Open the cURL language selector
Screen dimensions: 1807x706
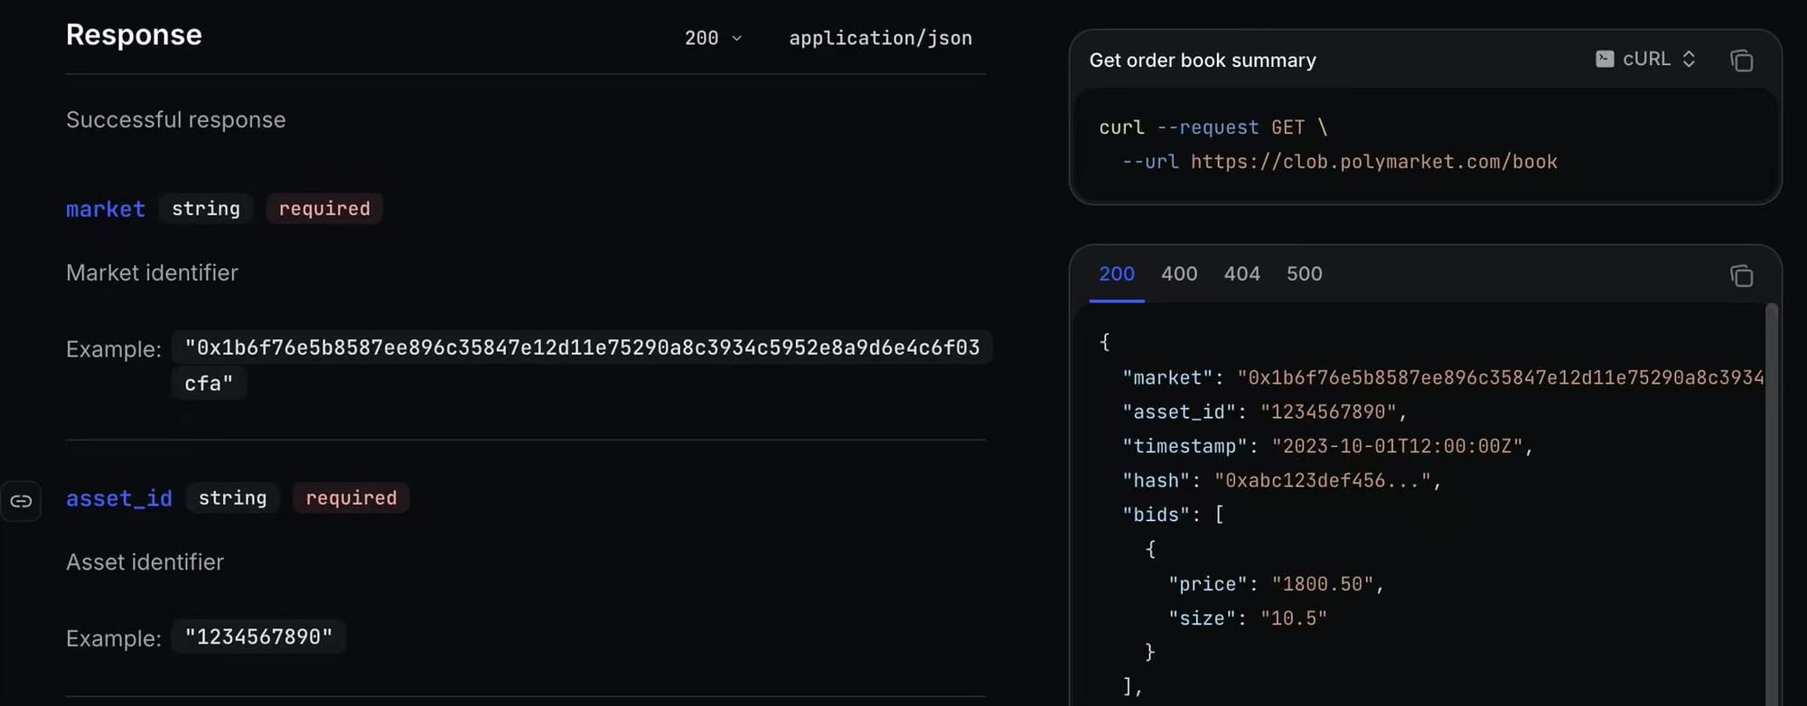coord(1646,60)
